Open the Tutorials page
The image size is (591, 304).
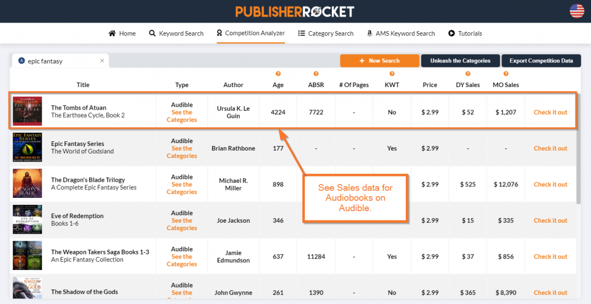point(465,33)
